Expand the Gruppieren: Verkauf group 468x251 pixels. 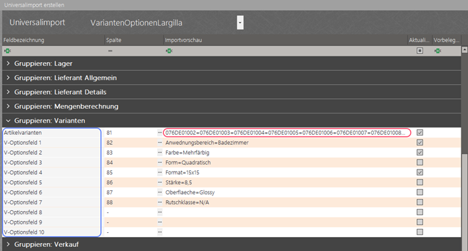point(8,244)
